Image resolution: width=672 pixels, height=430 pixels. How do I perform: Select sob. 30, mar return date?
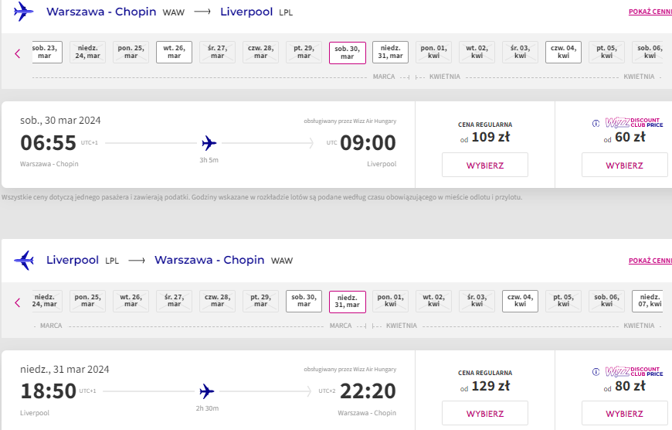(x=304, y=301)
